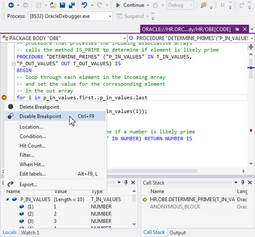Switch to the Watch 1 tab
This screenshot has height=237, width=255.
(30, 232)
